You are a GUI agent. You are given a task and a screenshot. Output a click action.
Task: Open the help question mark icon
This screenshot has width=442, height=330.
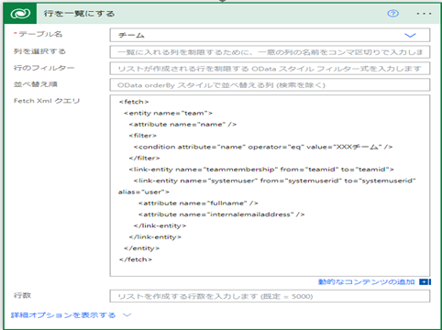[393, 14]
